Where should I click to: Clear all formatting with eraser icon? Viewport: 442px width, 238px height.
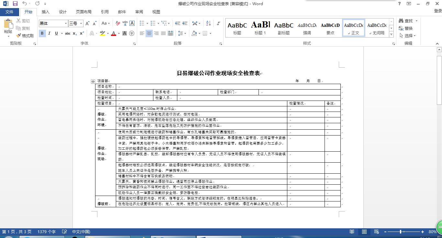(x=118, y=23)
